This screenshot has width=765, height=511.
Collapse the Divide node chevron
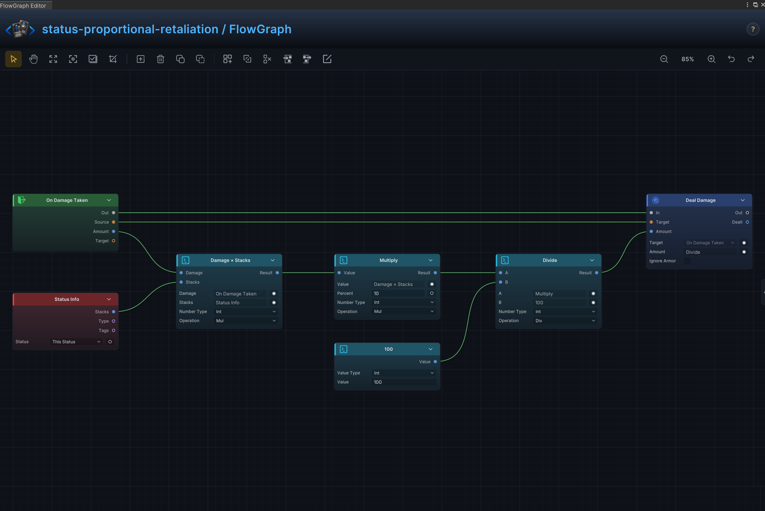click(592, 260)
